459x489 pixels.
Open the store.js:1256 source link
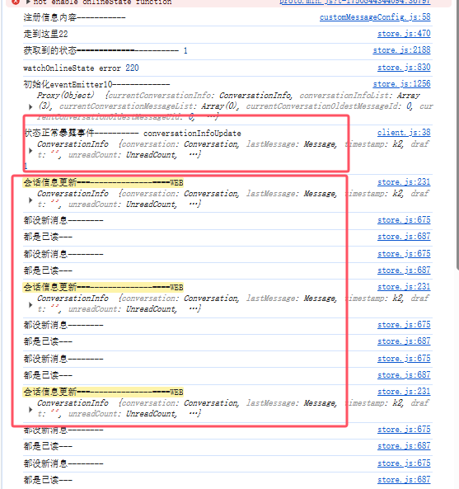(401, 84)
